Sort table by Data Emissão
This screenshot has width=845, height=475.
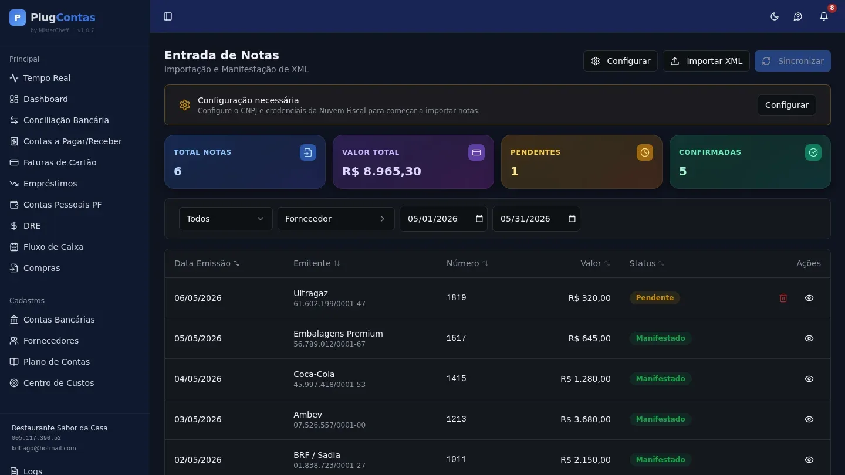click(207, 263)
